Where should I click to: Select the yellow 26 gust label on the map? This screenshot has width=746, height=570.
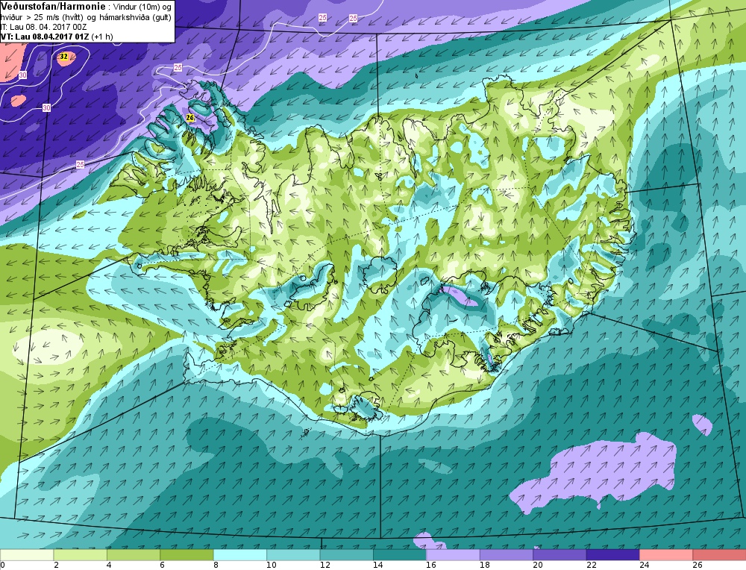(190, 118)
